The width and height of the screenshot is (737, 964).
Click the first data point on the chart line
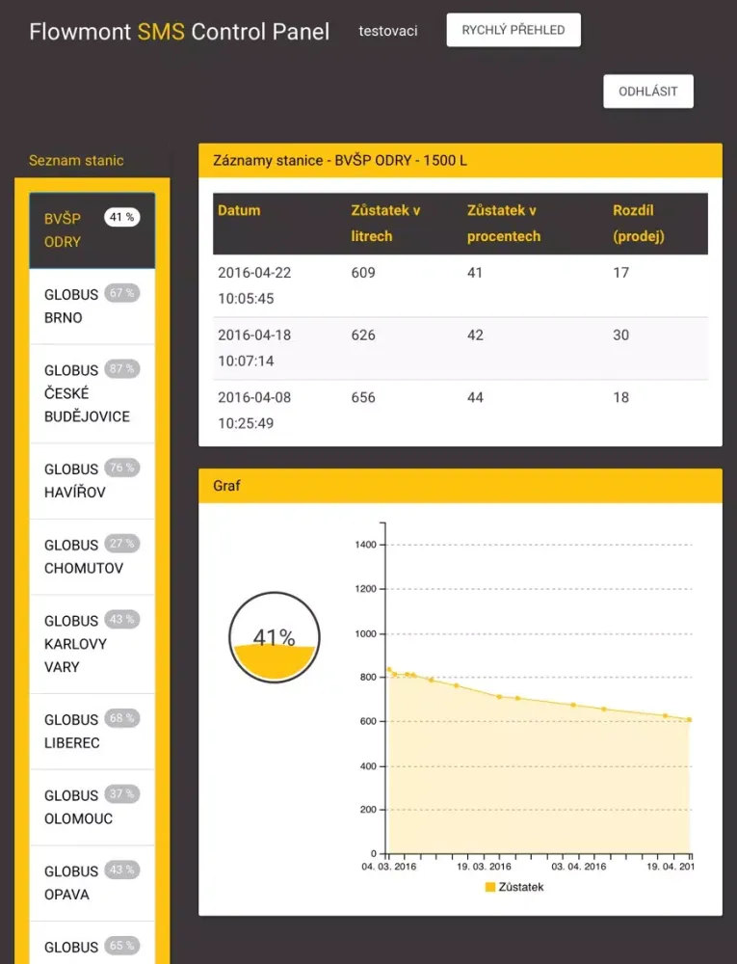click(x=389, y=670)
